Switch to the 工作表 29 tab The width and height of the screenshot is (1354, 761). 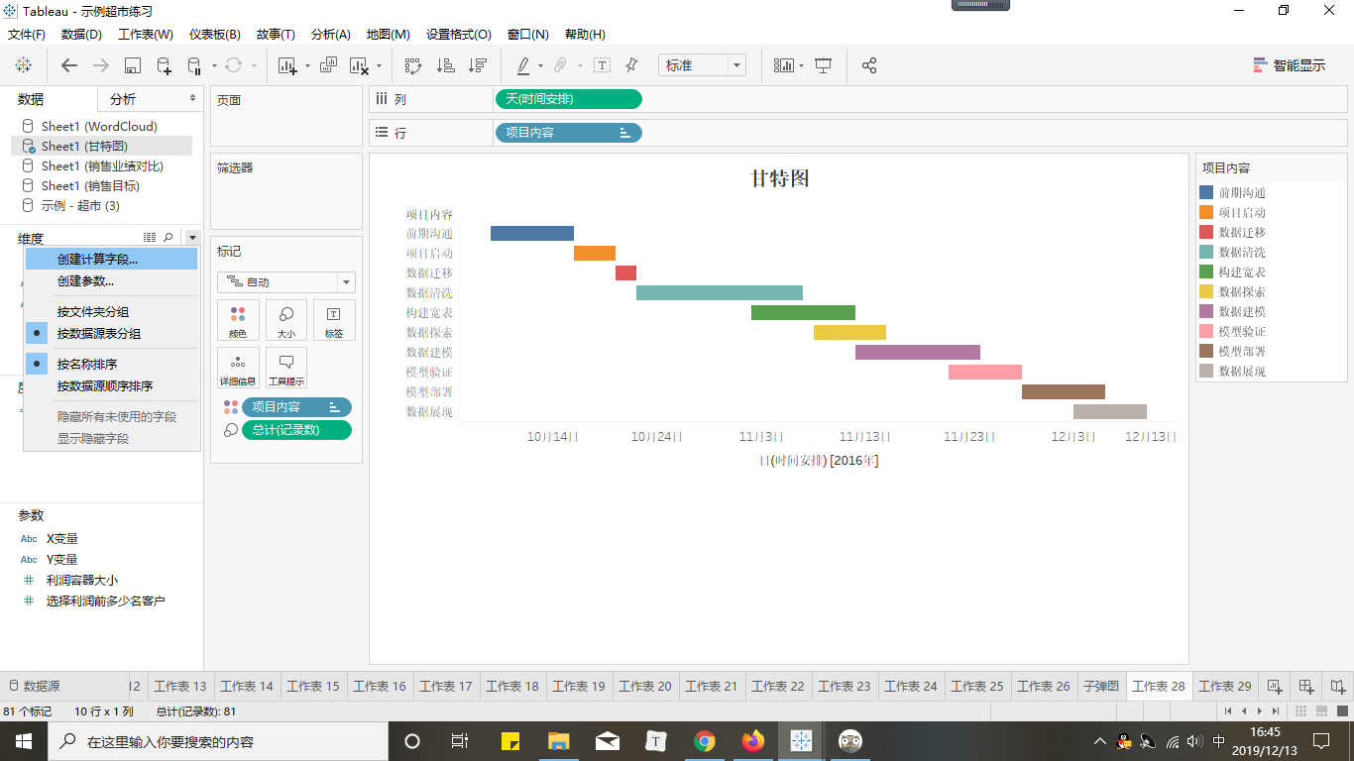(x=1225, y=686)
